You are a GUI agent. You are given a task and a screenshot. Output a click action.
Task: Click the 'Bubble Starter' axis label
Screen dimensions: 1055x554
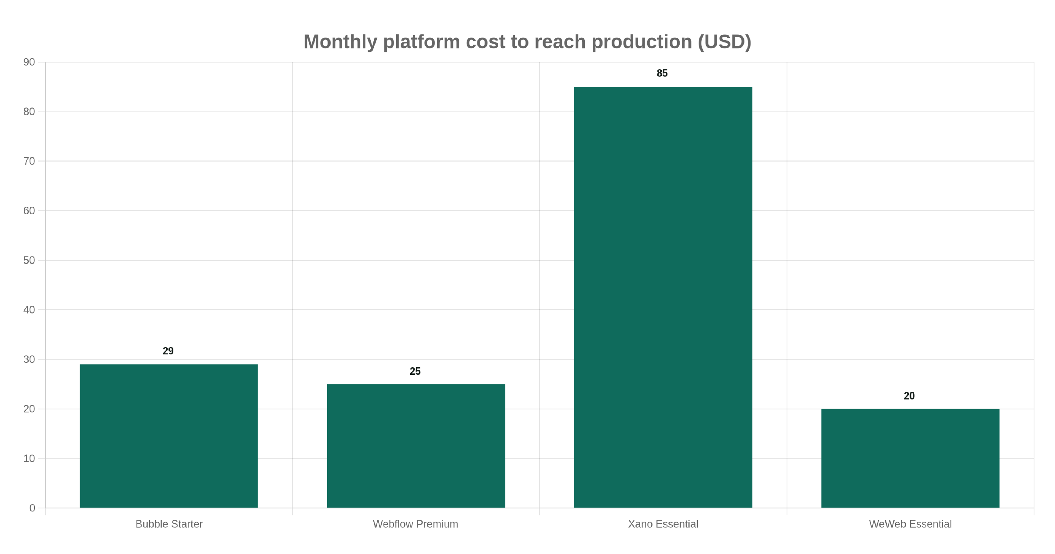[x=169, y=524]
